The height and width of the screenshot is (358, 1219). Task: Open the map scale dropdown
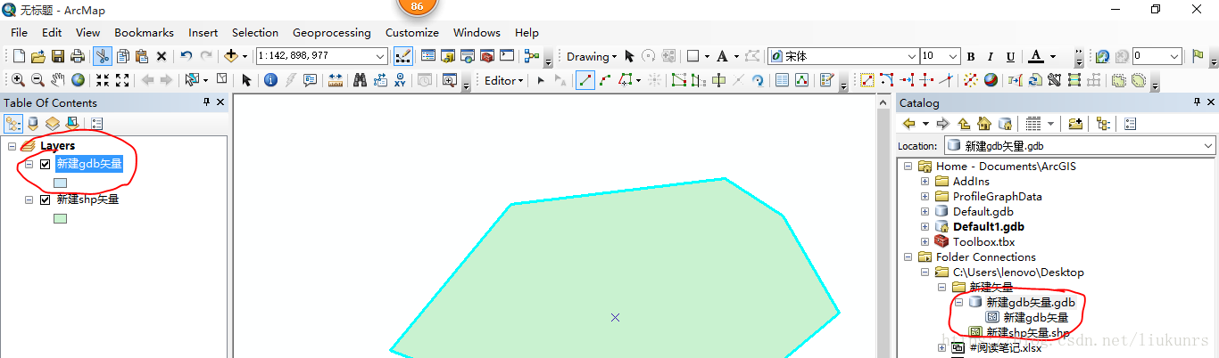pos(381,56)
